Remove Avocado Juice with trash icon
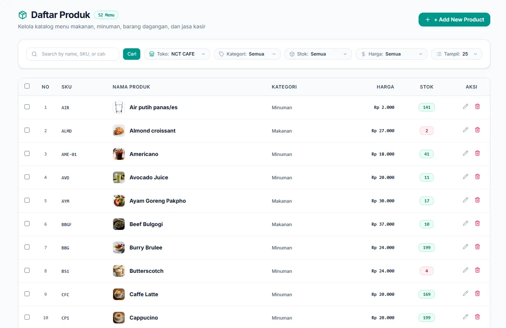506x328 pixels. coord(477,177)
